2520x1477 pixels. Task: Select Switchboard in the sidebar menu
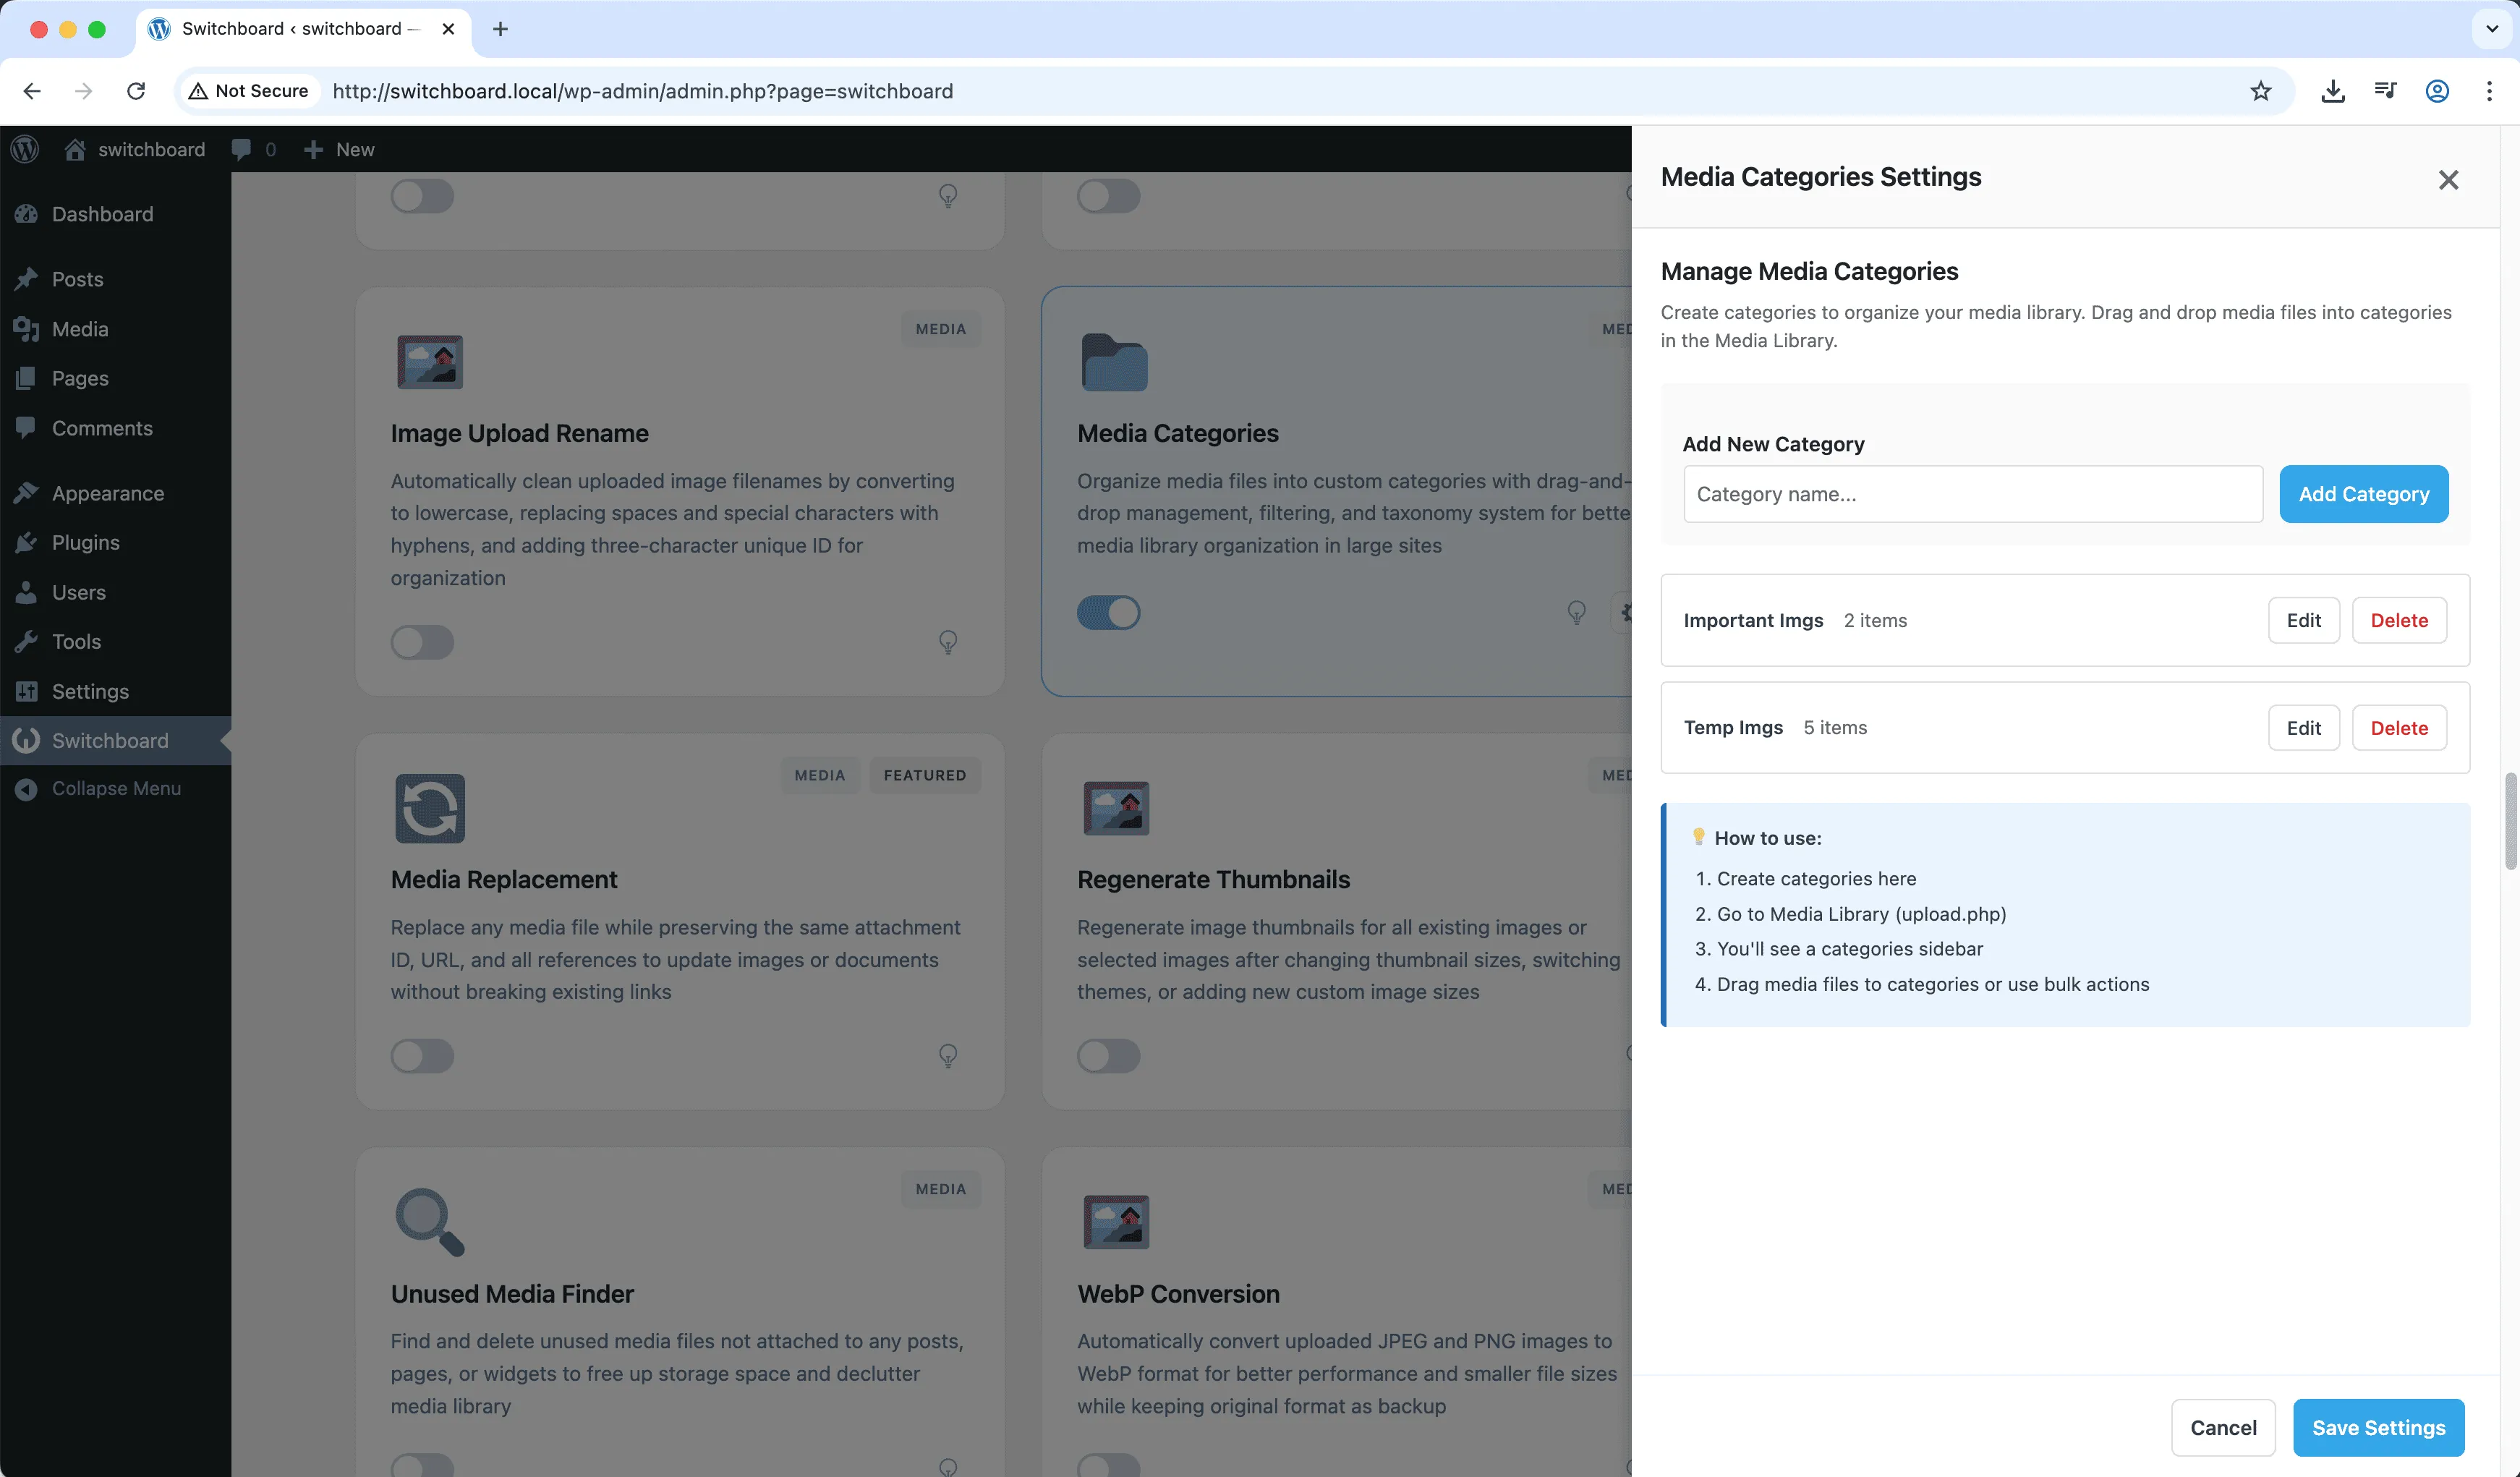click(x=110, y=740)
